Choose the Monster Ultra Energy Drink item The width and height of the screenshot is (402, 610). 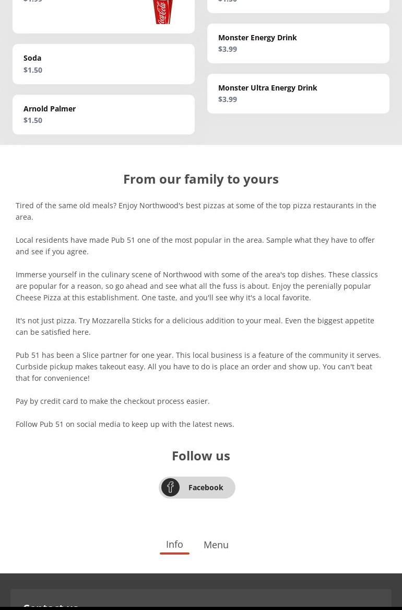click(267, 88)
